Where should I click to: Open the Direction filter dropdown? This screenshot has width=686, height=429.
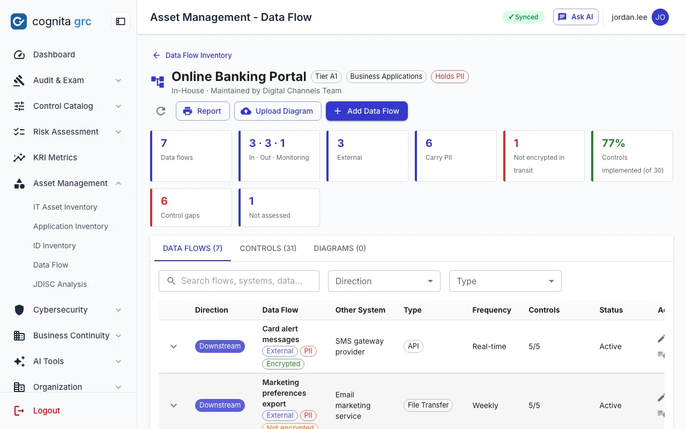click(x=384, y=281)
